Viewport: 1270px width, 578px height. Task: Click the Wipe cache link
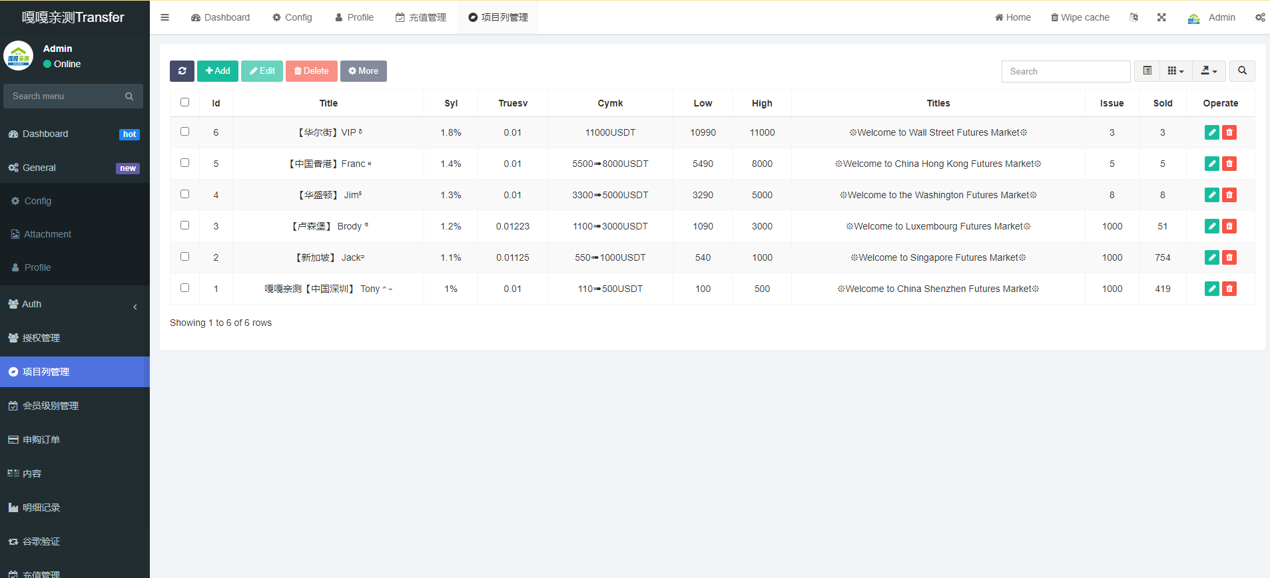click(1080, 17)
